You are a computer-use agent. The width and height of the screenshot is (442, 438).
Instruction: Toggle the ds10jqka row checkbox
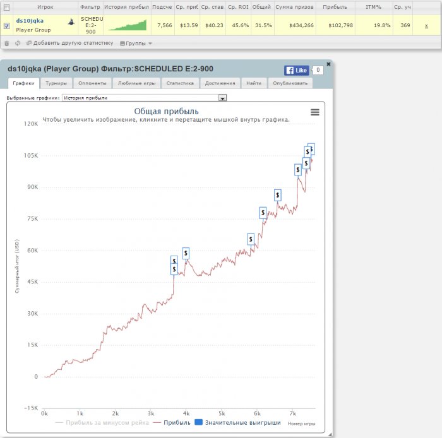7,26
